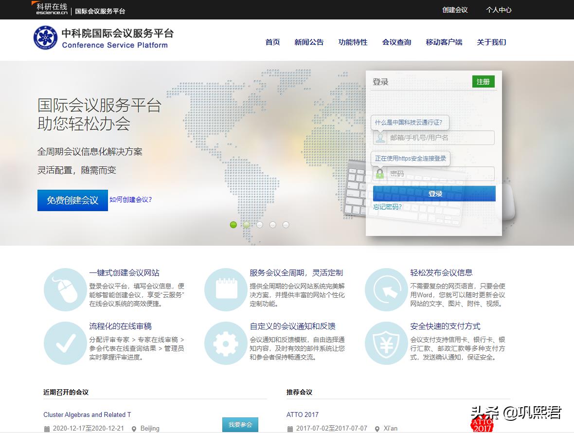The height and width of the screenshot is (433, 574).
Task: Click the cursor arrow icon for publishing info
Action: 386,290
